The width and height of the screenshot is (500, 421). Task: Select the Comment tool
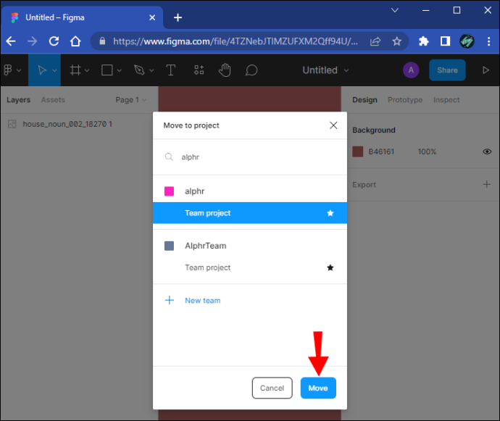[251, 70]
